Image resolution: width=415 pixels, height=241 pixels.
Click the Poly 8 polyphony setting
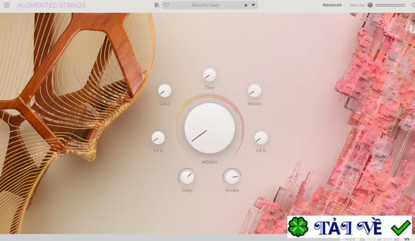pyautogui.click(x=350, y=239)
